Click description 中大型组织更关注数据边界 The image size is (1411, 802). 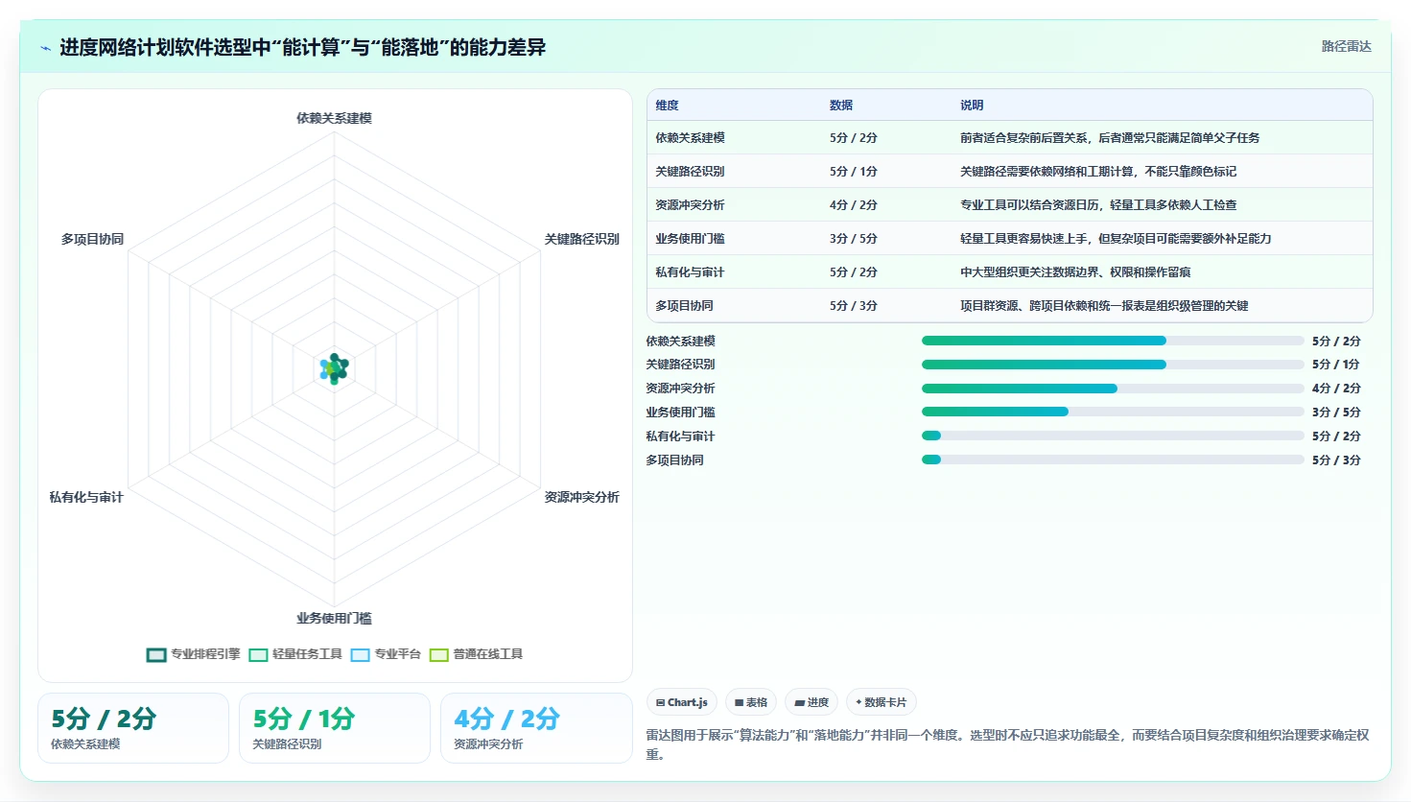(1075, 272)
